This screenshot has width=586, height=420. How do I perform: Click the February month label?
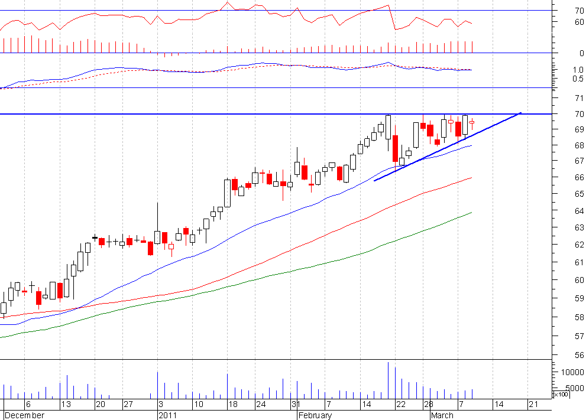tap(315, 415)
